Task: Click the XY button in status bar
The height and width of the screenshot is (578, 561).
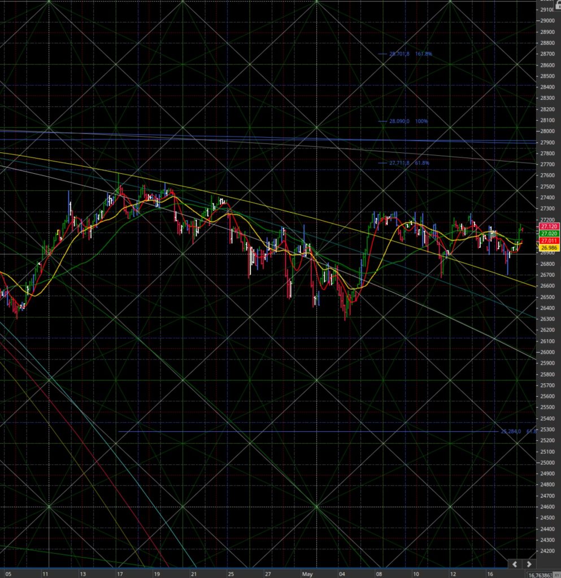Action: click(x=556, y=575)
